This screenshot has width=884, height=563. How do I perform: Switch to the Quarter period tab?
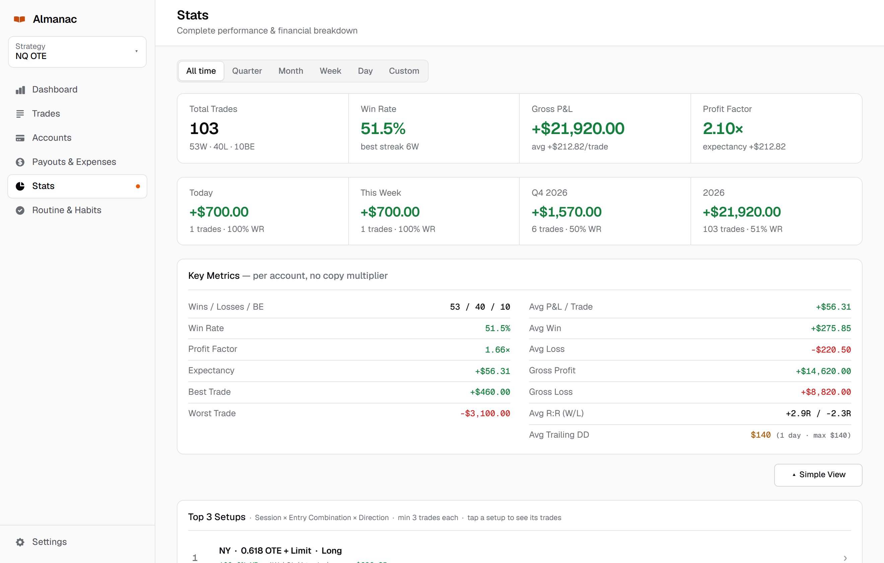tap(247, 71)
